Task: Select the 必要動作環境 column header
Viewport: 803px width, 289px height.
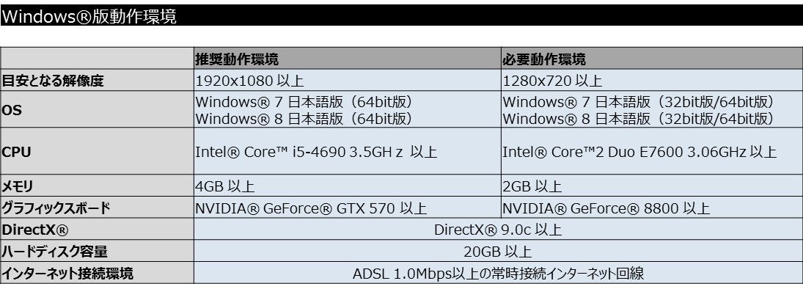Action: tap(652, 59)
